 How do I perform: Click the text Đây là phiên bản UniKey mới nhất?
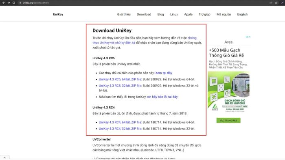tap(116, 64)
